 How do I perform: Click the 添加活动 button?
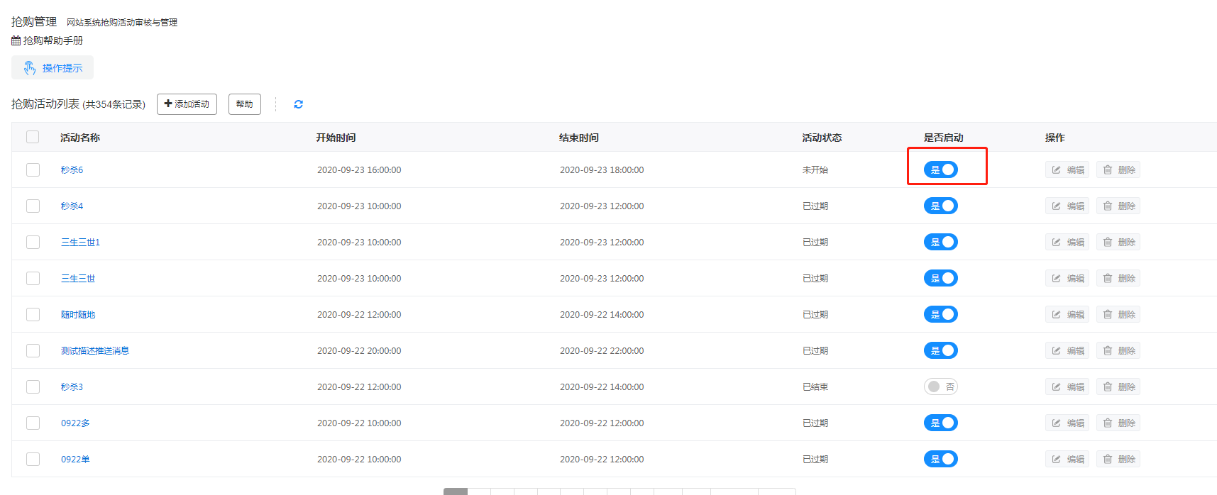coord(187,104)
